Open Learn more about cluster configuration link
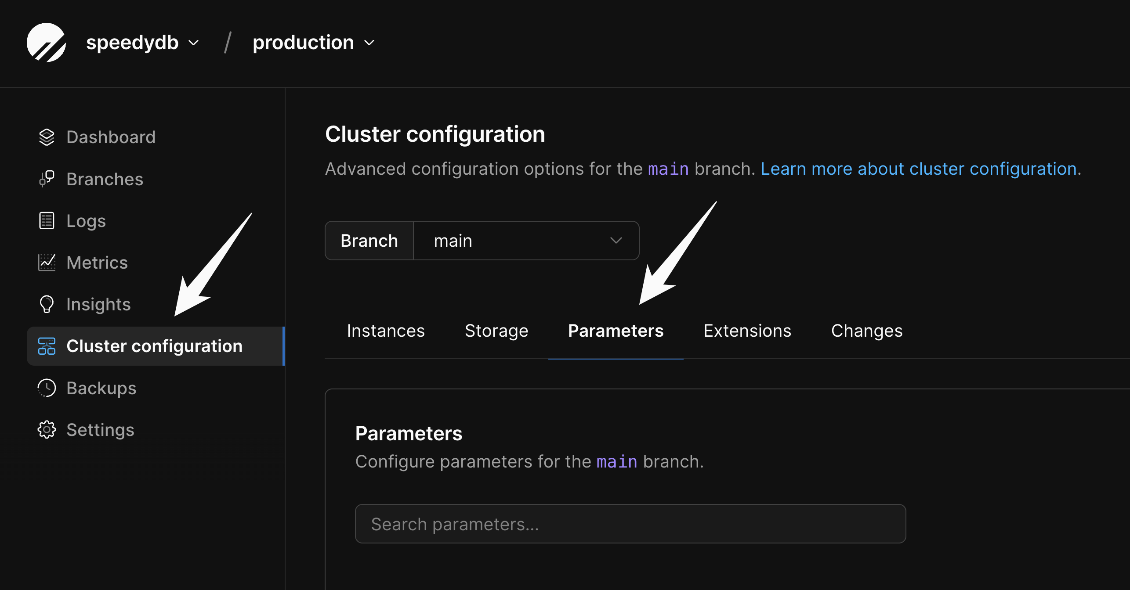 [x=920, y=169]
